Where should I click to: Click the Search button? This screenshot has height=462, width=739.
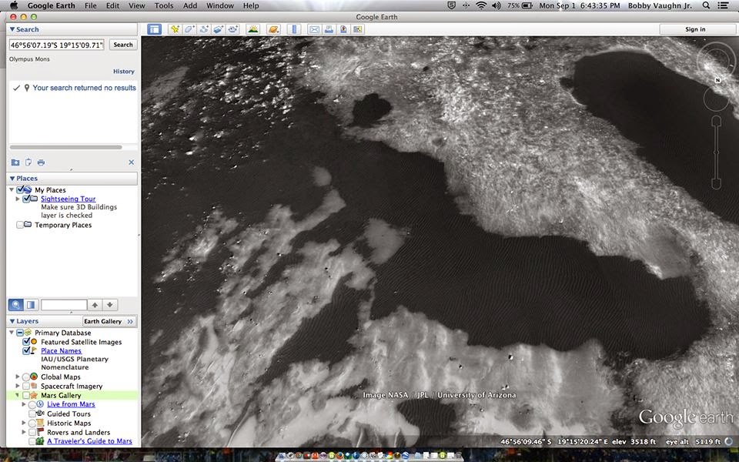(x=123, y=45)
